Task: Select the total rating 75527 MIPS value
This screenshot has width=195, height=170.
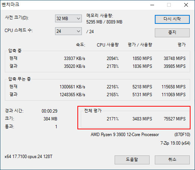Action: click(175, 119)
